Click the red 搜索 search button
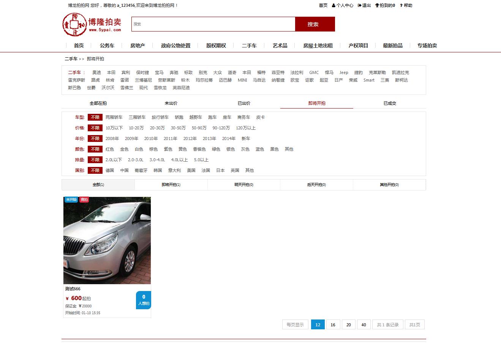This screenshot has width=501, height=343. 315,24
